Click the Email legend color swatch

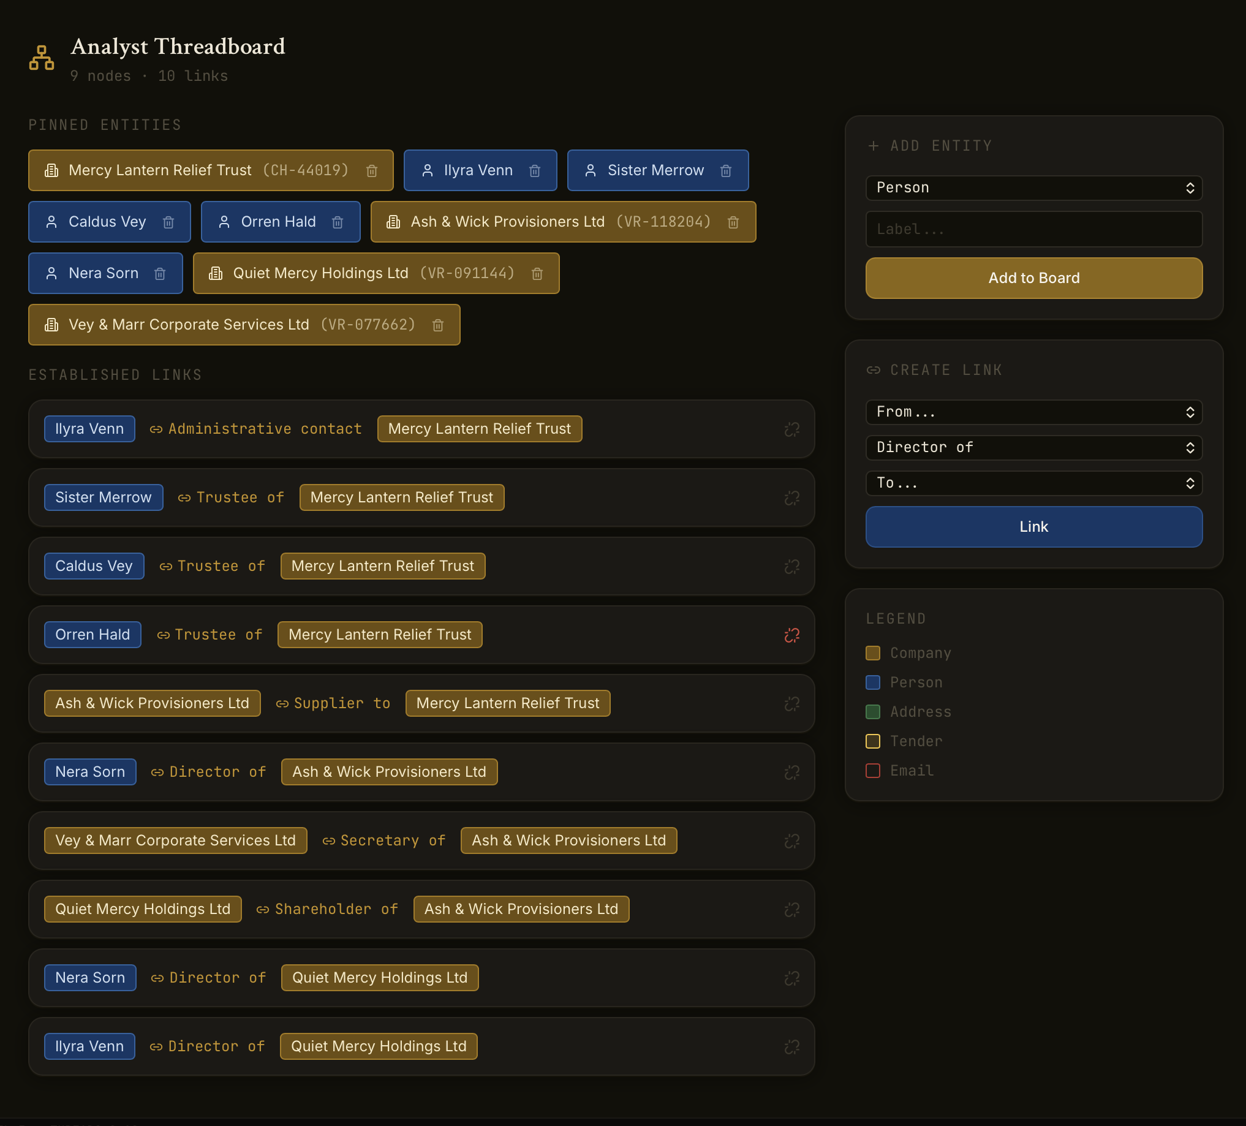[x=873, y=771]
